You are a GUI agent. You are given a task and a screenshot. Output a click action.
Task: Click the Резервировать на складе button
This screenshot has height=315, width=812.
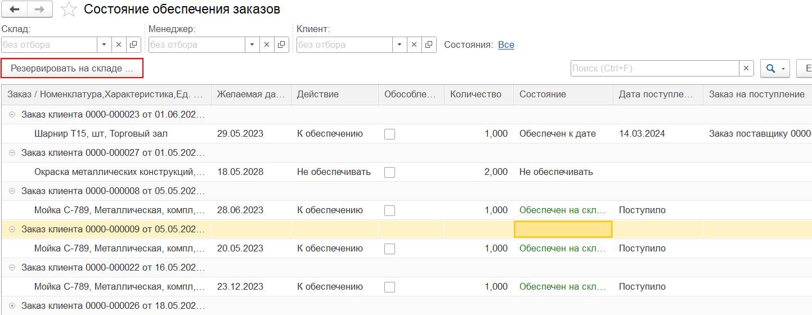(x=72, y=69)
